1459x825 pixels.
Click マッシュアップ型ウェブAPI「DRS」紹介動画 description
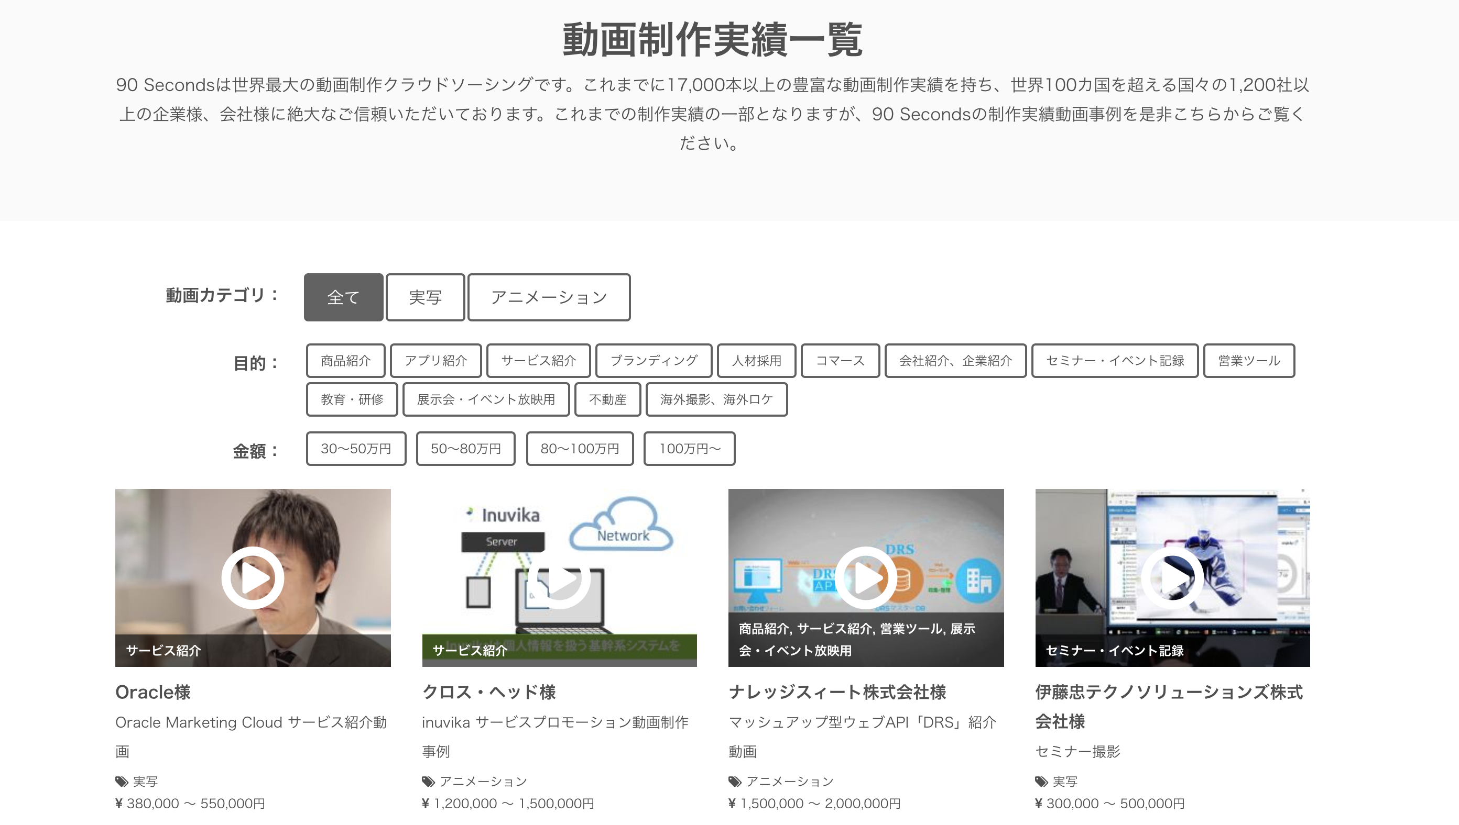862,737
